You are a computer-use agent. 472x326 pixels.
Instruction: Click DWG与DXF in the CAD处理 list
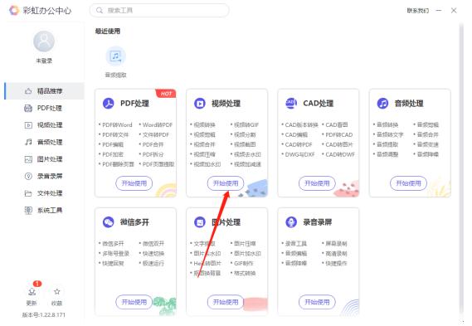point(299,154)
